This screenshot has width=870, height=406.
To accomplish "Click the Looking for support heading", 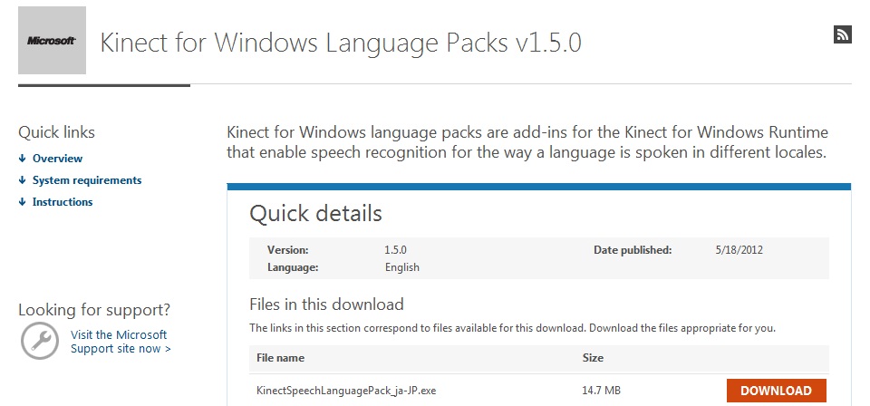I will [x=94, y=310].
